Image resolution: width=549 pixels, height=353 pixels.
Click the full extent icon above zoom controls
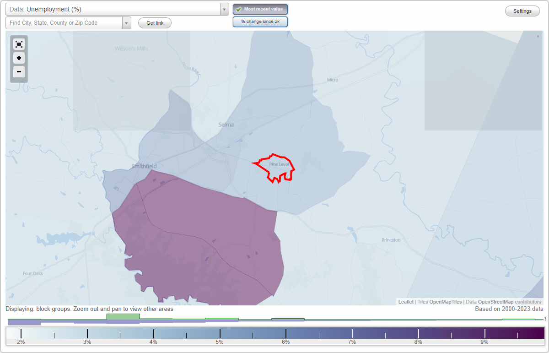[19, 44]
